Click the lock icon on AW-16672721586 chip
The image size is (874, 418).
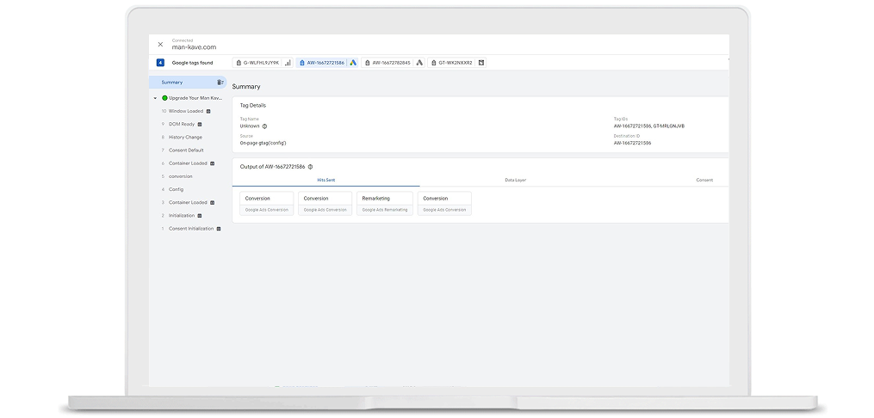tap(301, 63)
